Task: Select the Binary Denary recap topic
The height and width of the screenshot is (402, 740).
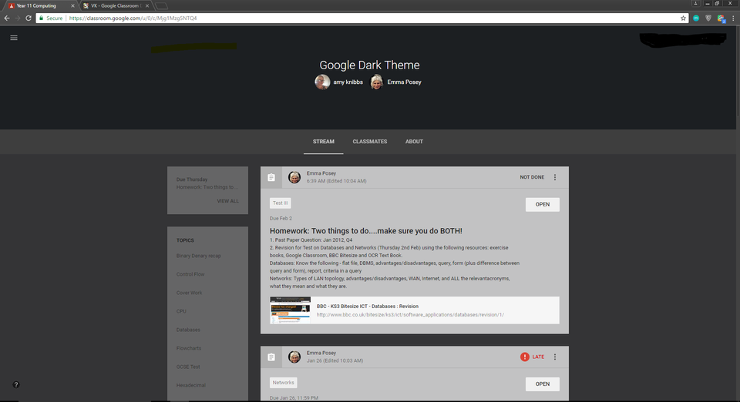Action: [198, 256]
